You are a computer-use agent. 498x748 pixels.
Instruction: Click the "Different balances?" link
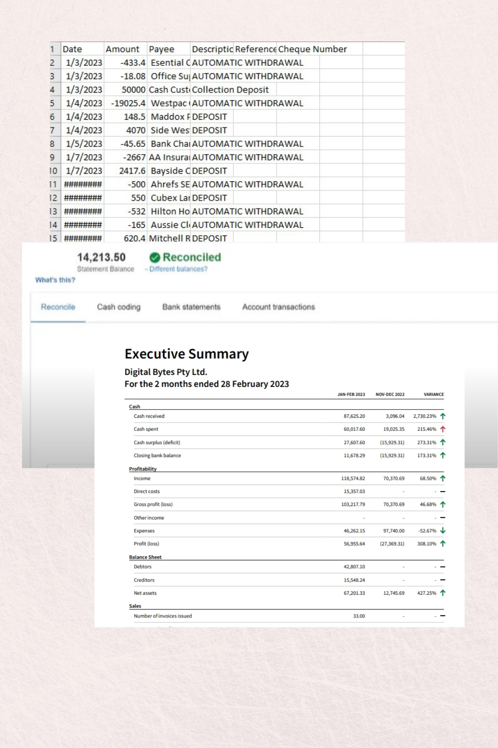(x=178, y=269)
